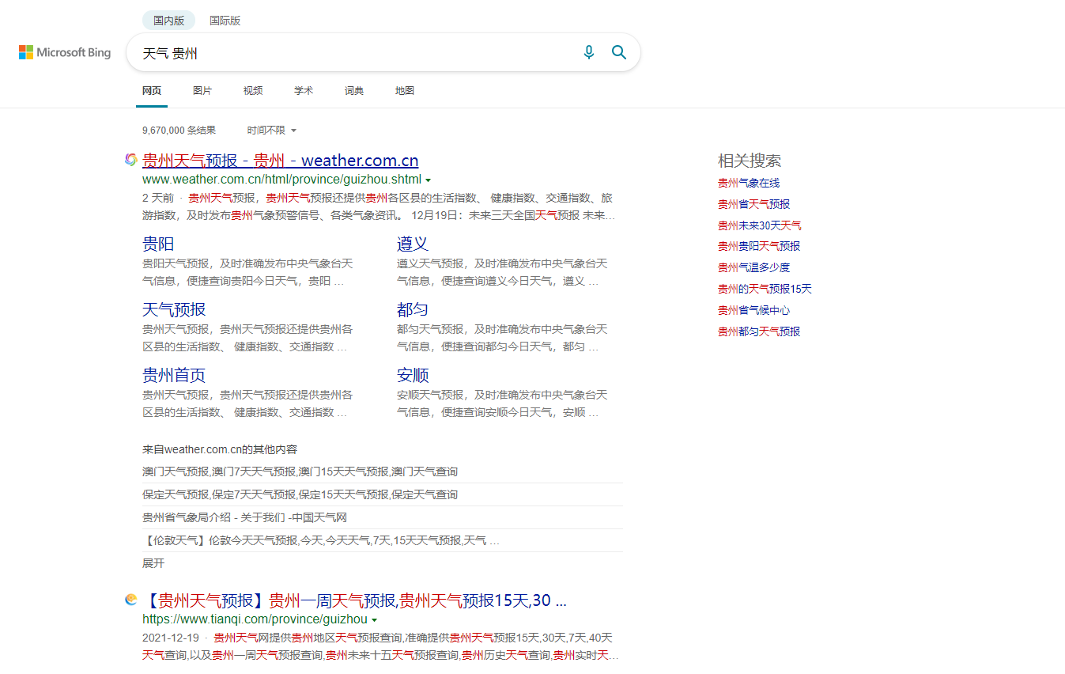
Task: Open the 图片 image search
Action: point(202,90)
